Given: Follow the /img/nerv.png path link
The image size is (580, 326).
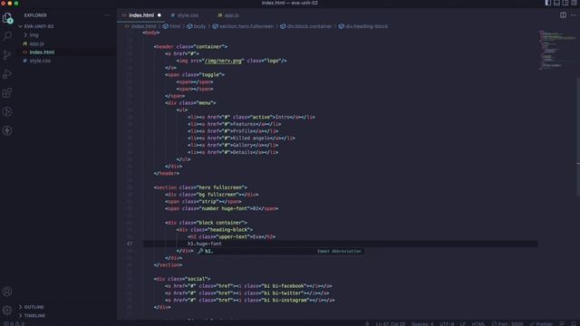Looking at the screenshot, I should click(224, 61).
